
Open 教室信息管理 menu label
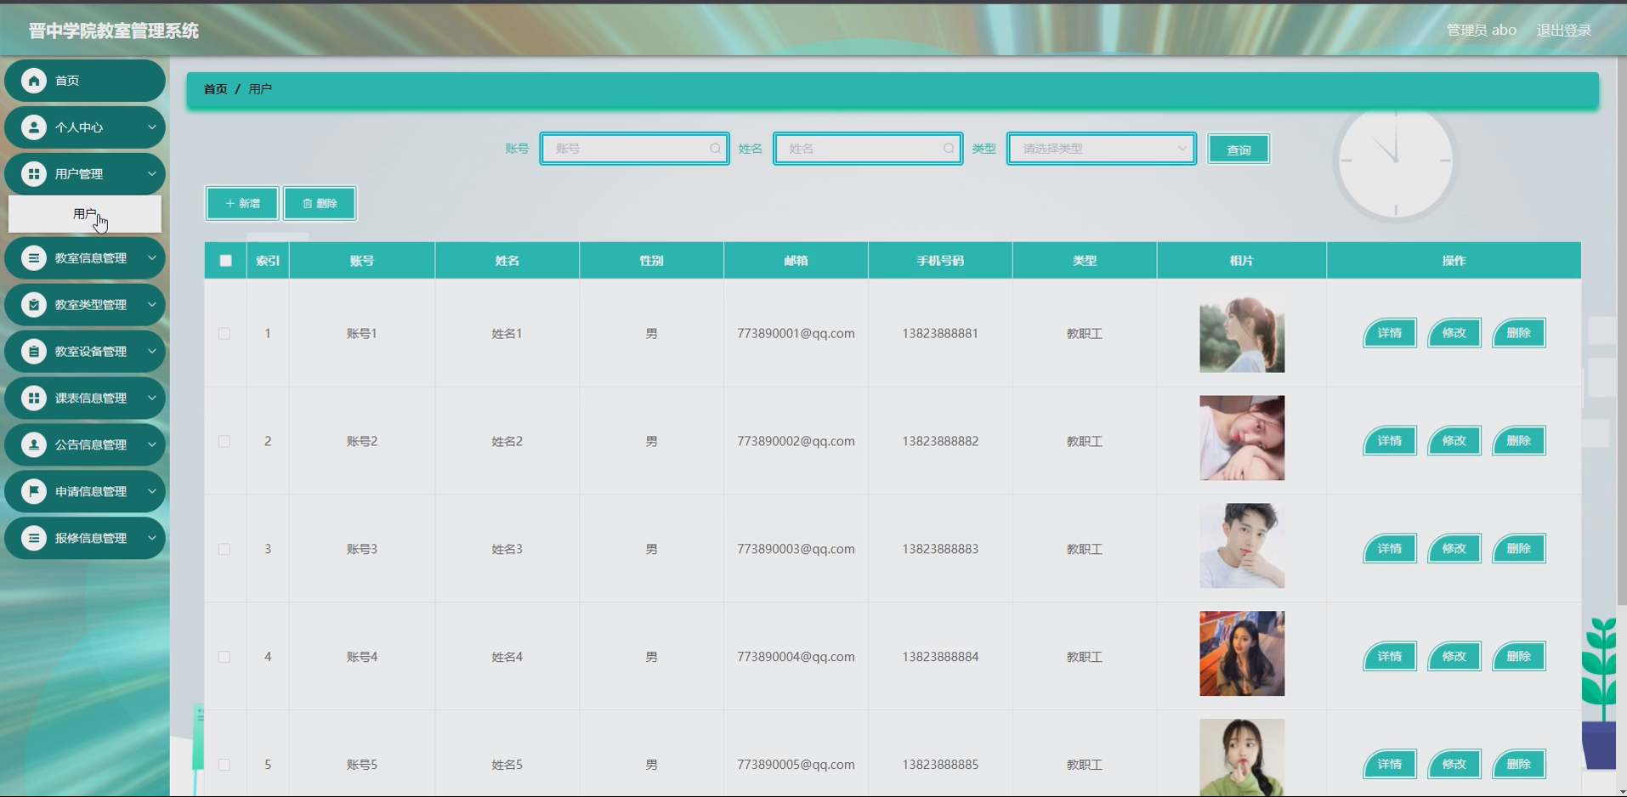coord(91,258)
